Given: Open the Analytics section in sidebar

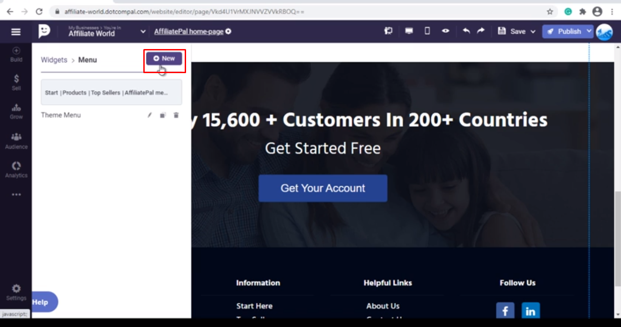Looking at the screenshot, I should [x=16, y=170].
